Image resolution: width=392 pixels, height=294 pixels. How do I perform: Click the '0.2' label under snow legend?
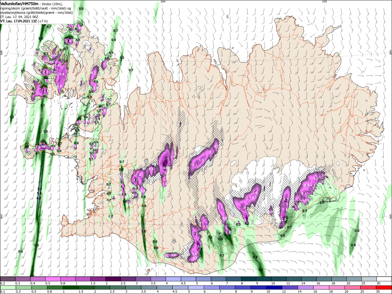point(2,283)
